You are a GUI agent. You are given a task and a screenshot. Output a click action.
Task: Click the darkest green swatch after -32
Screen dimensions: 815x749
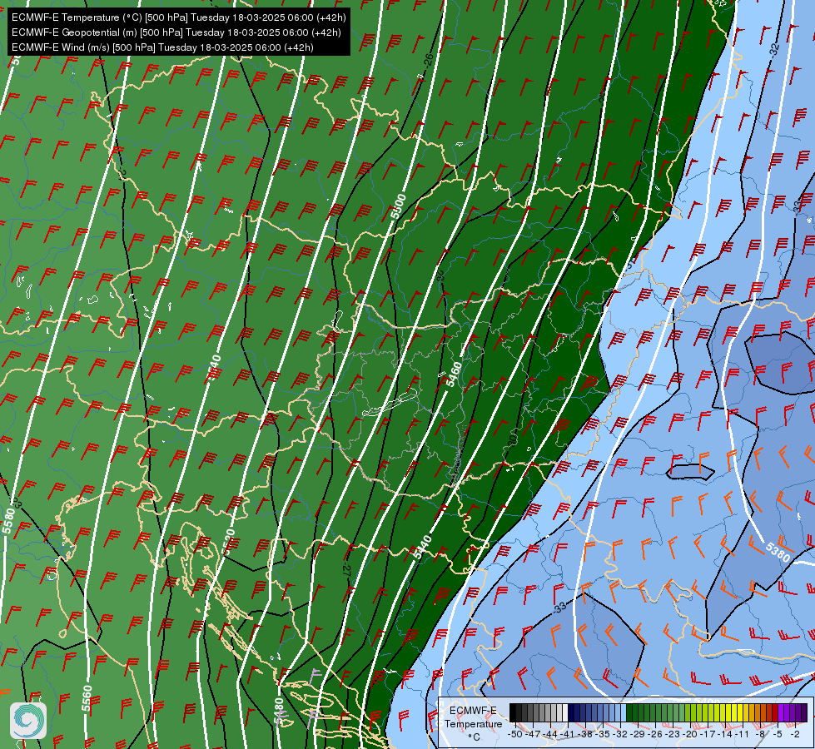coord(629,712)
